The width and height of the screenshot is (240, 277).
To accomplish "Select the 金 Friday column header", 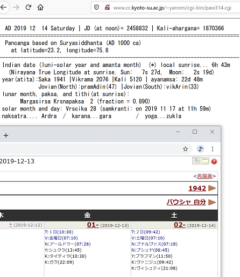I will click(x=87, y=215).
